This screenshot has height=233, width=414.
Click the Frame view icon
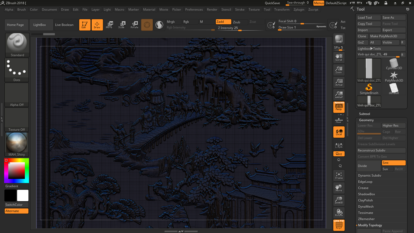pos(339,176)
